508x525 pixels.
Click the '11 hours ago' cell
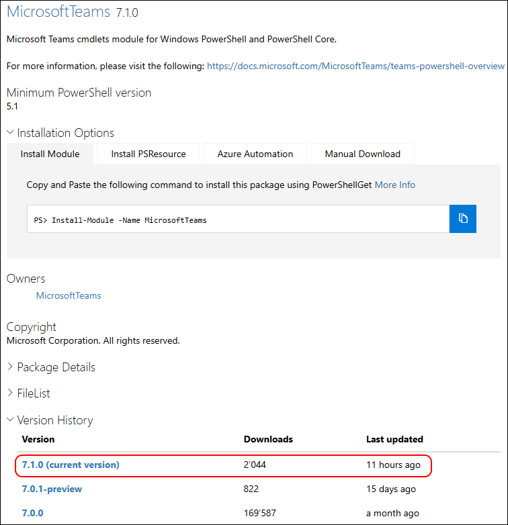393,465
